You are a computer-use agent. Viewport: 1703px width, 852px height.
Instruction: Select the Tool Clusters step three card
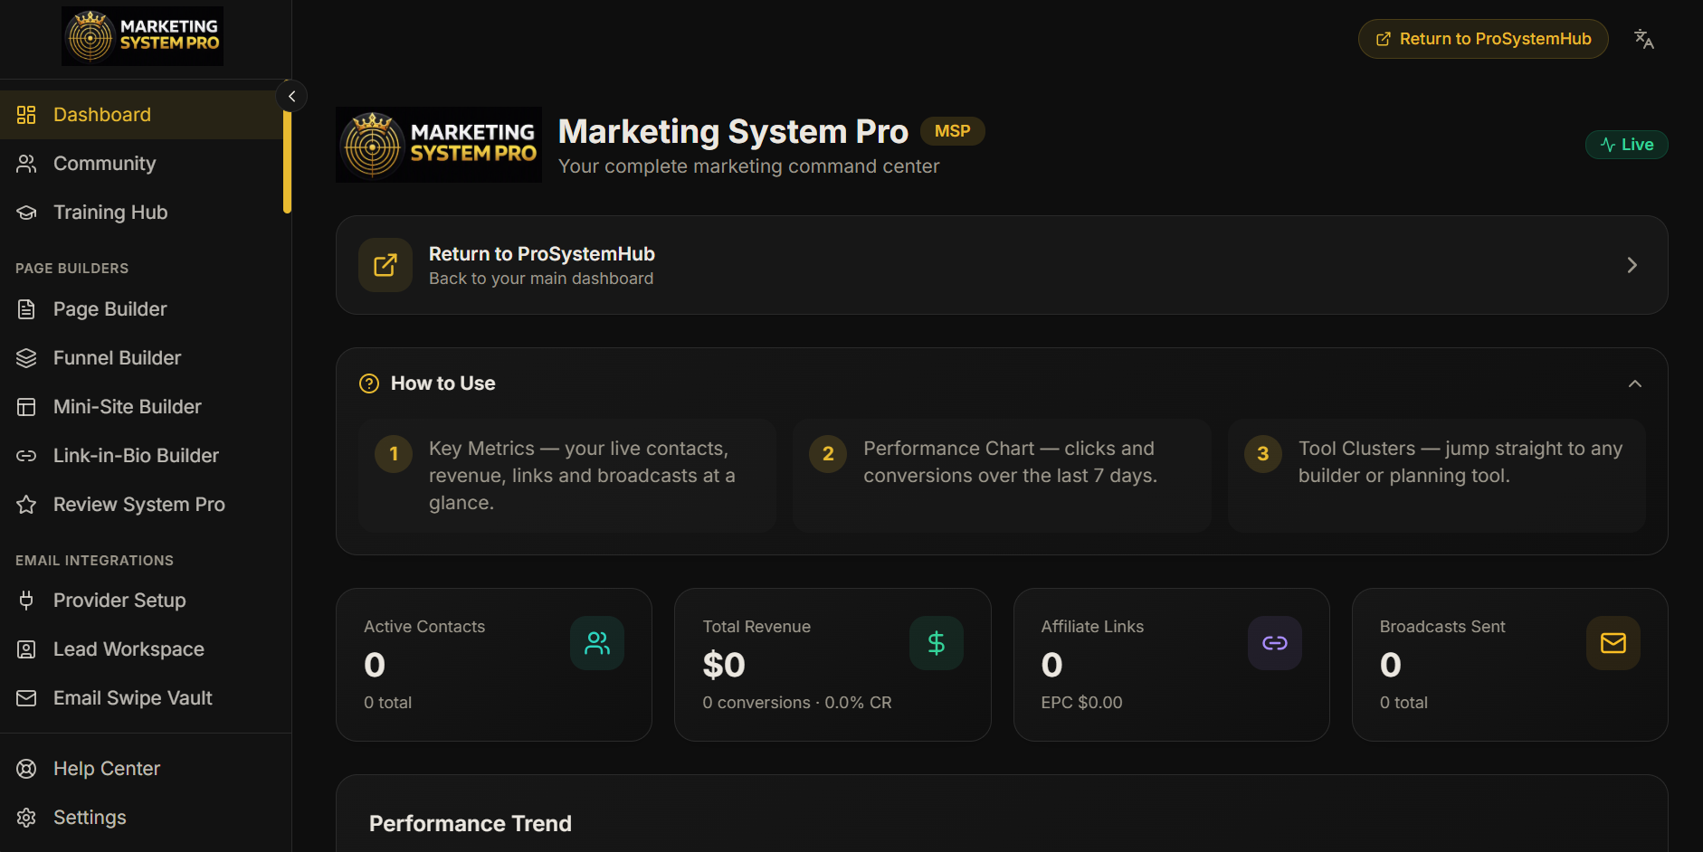[x=1437, y=476]
